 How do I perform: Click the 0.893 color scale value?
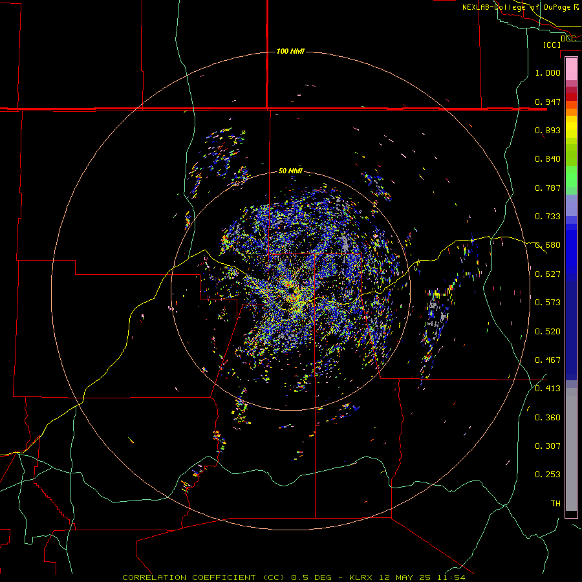click(x=548, y=130)
